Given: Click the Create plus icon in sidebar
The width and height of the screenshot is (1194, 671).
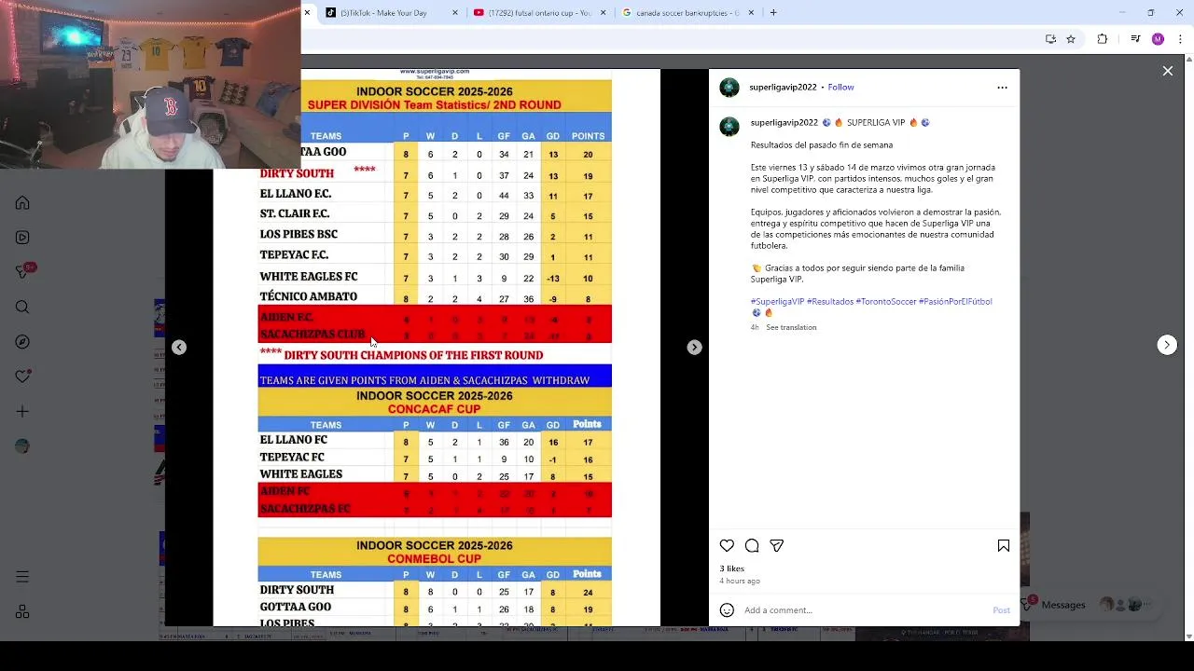Looking at the screenshot, I should click(22, 411).
